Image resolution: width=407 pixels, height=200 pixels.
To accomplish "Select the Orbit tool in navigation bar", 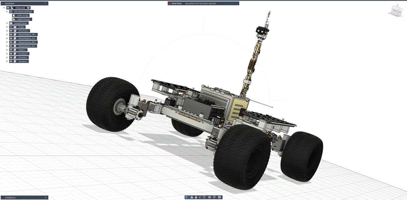I will (x=186, y=197).
